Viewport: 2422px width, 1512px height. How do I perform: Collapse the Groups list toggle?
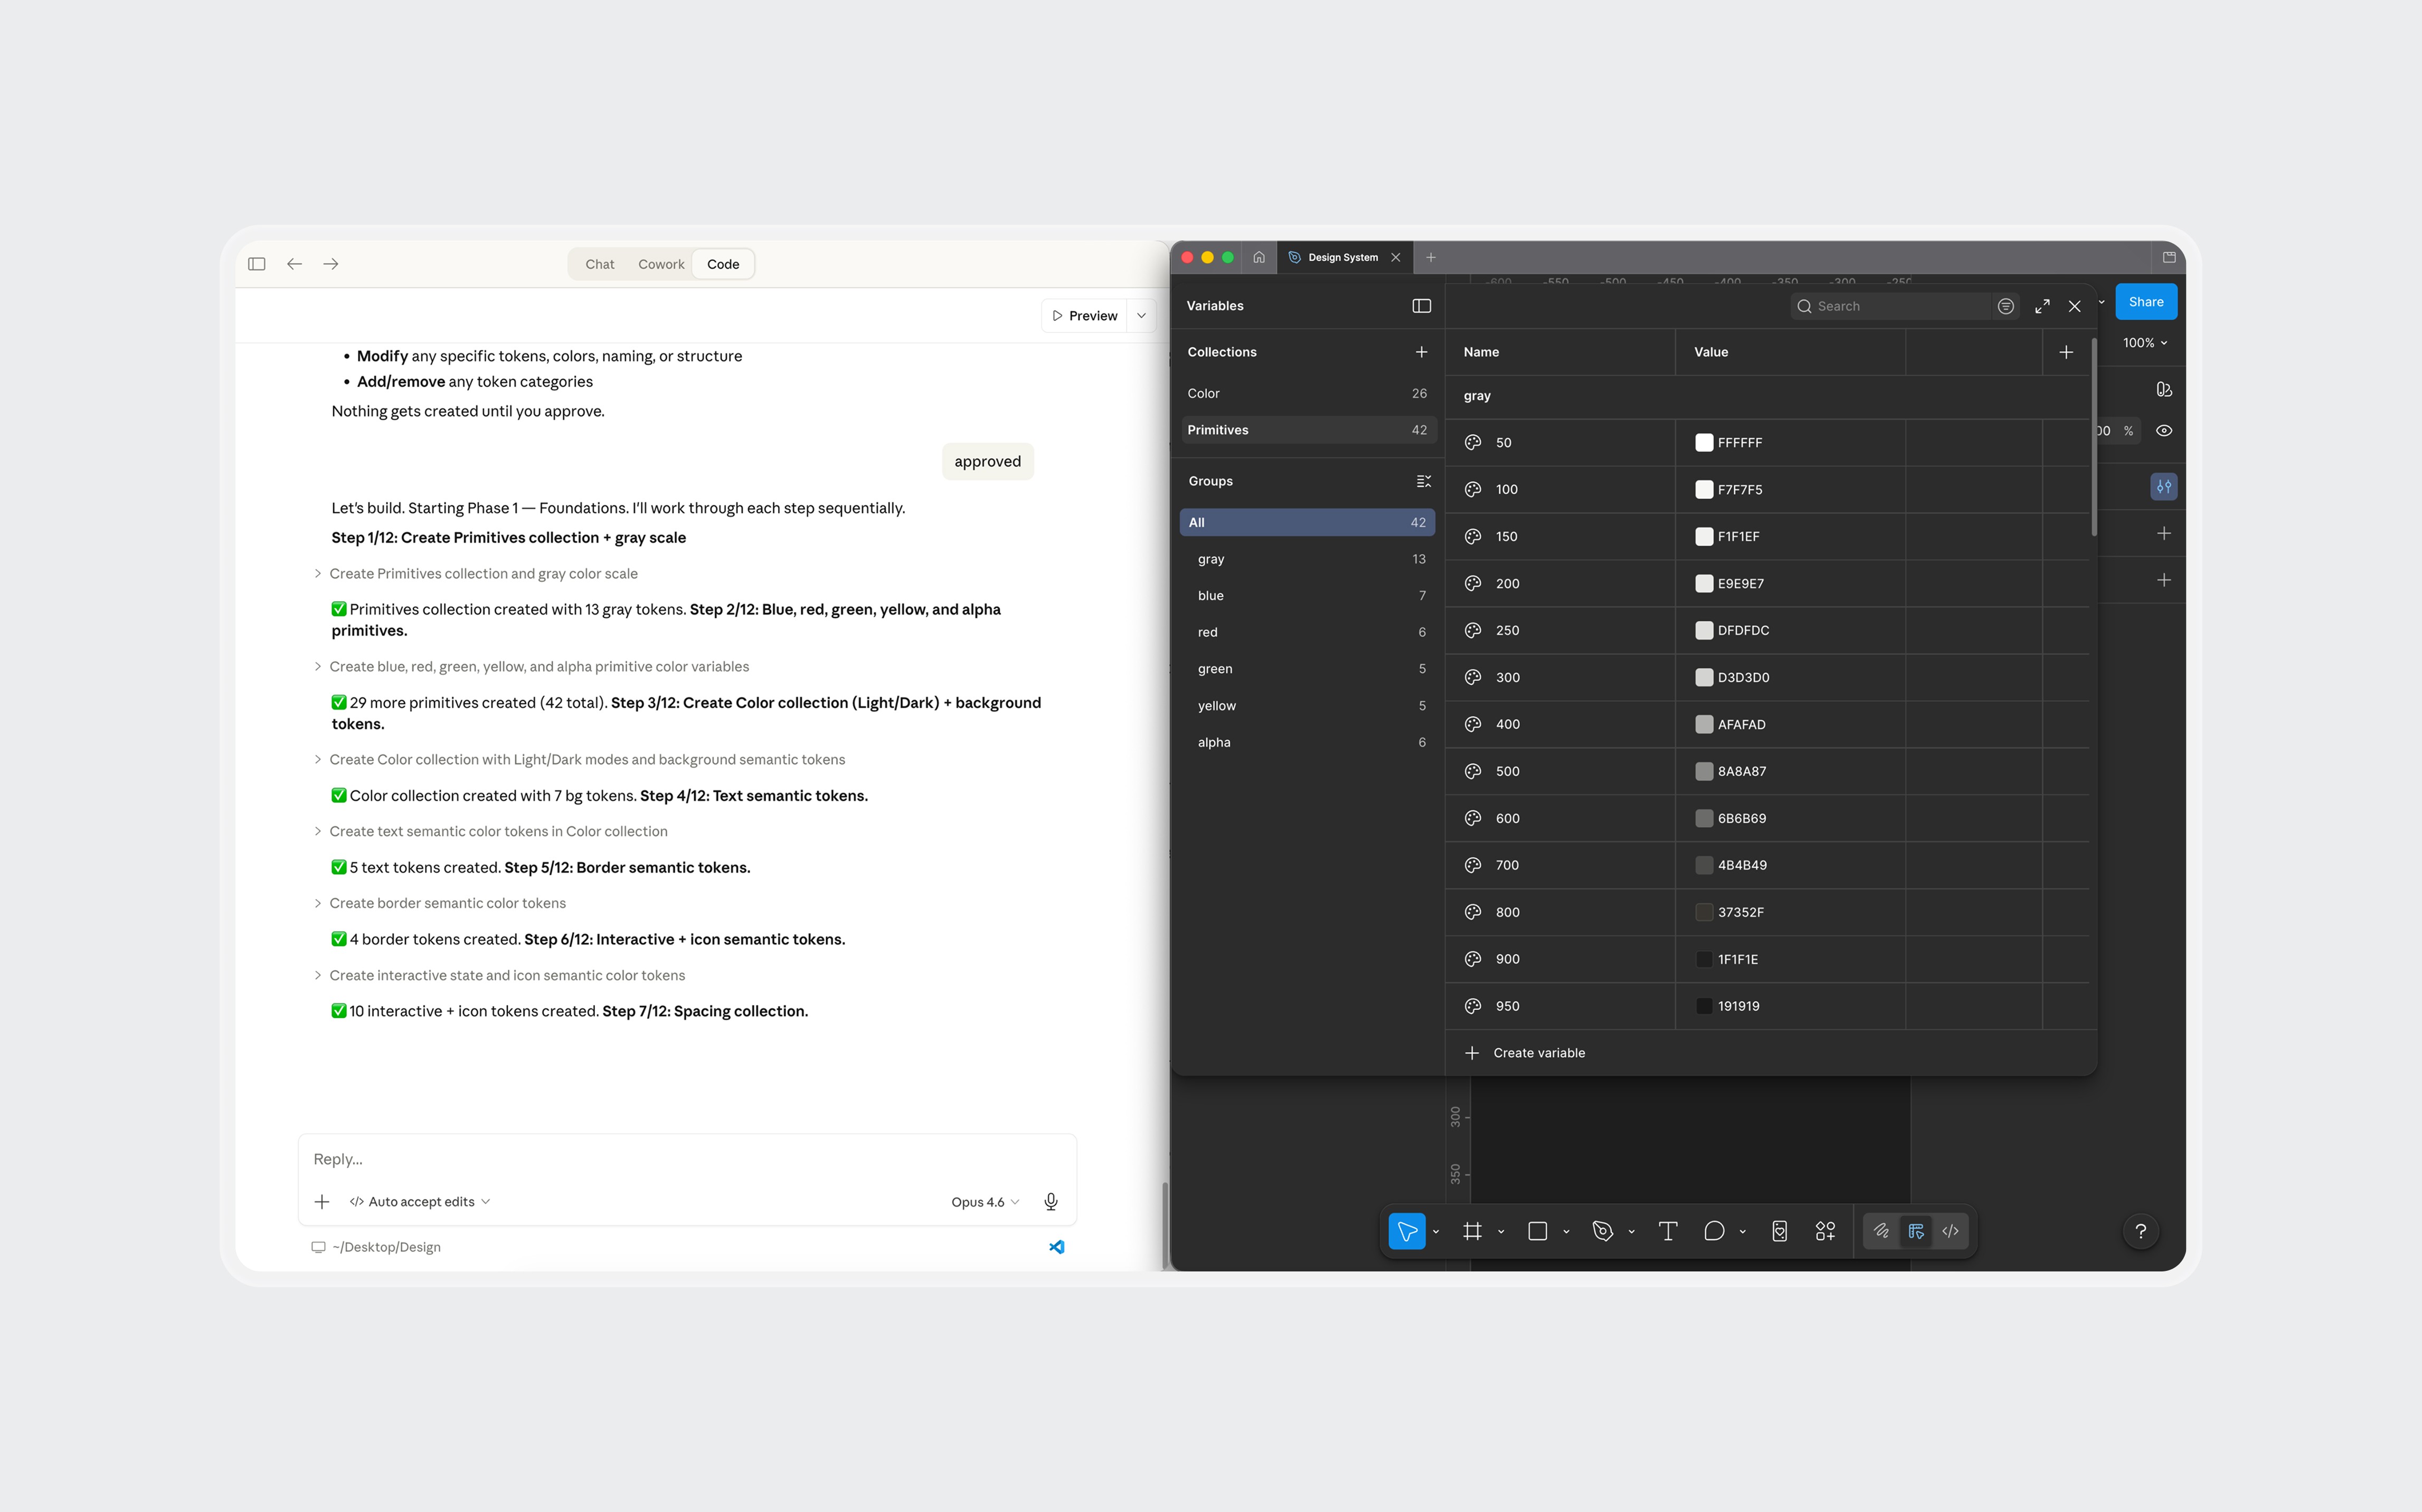1423,481
